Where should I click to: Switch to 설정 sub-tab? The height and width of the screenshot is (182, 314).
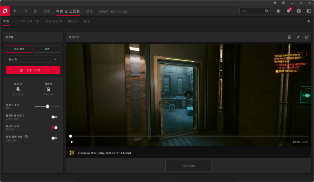click(87, 21)
